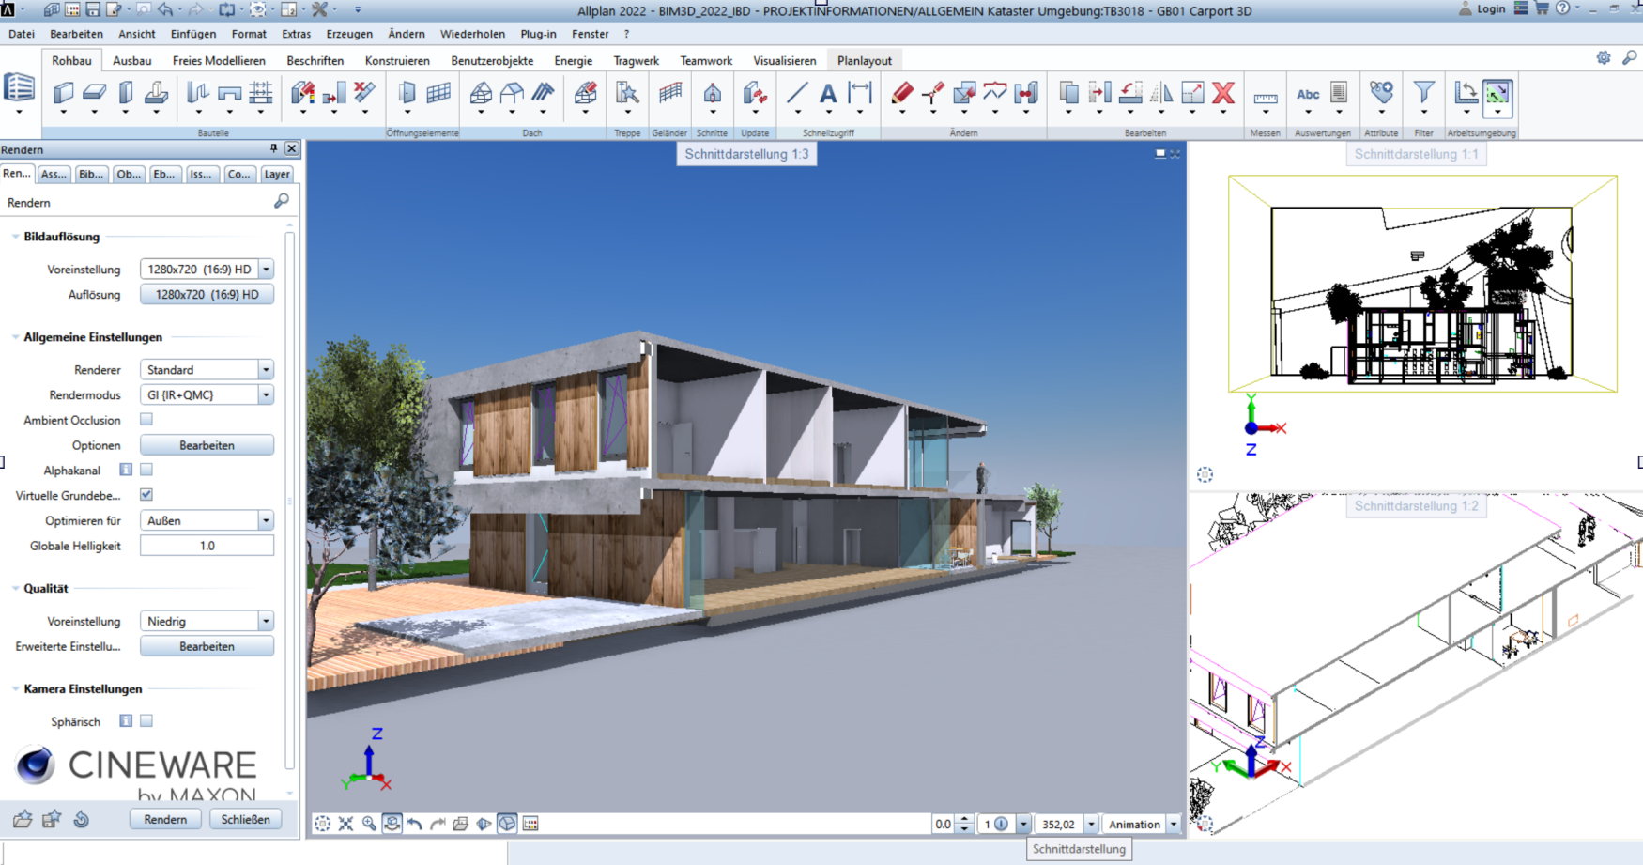Viewport: 1643px width, 865px height.
Task: Collapse the Bildauflösung section
Action: pyautogui.click(x=16, y=237)
